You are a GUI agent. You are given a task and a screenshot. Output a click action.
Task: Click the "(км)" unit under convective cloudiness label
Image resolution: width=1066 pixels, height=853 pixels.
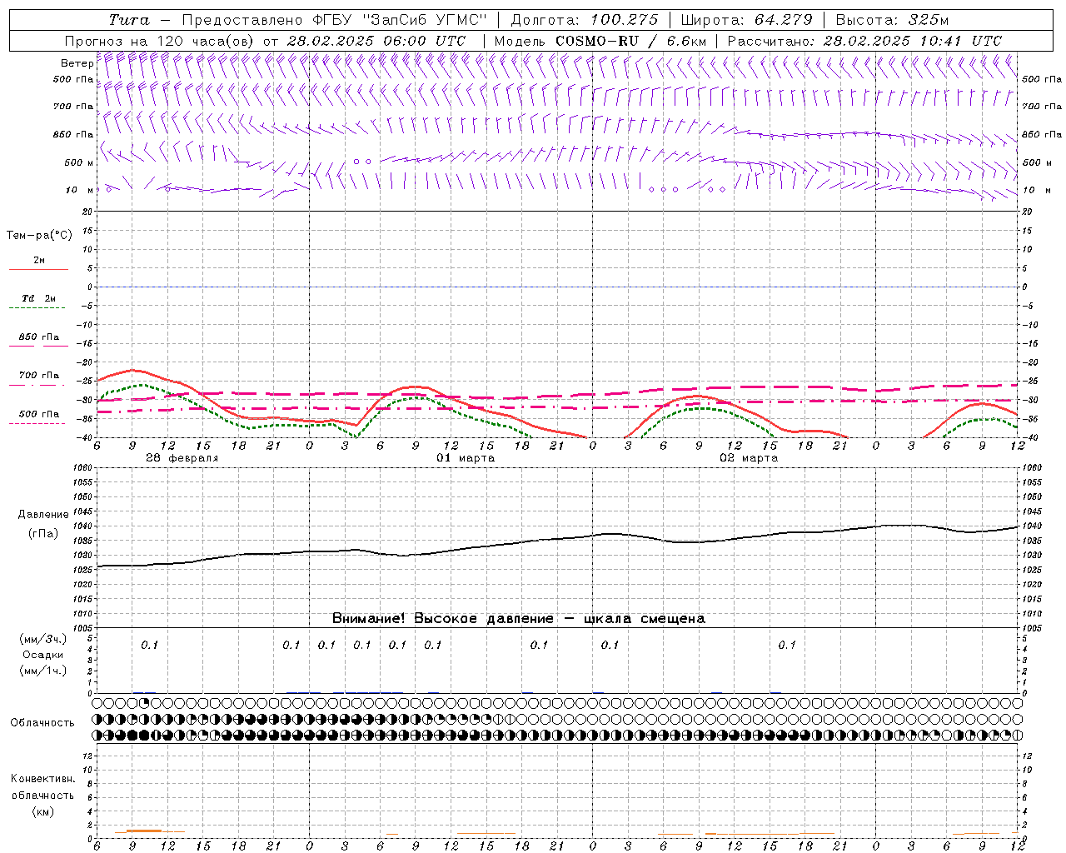[42, 811]
